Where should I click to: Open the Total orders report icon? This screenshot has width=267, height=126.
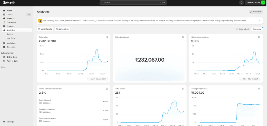183,89
